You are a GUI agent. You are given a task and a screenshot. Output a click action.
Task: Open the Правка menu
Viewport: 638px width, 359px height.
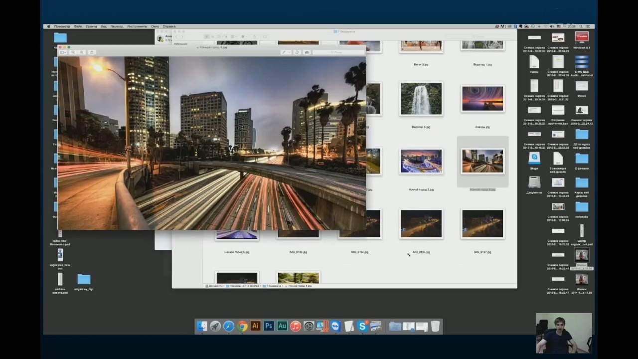pyautogui.click(x=91, y=26)
